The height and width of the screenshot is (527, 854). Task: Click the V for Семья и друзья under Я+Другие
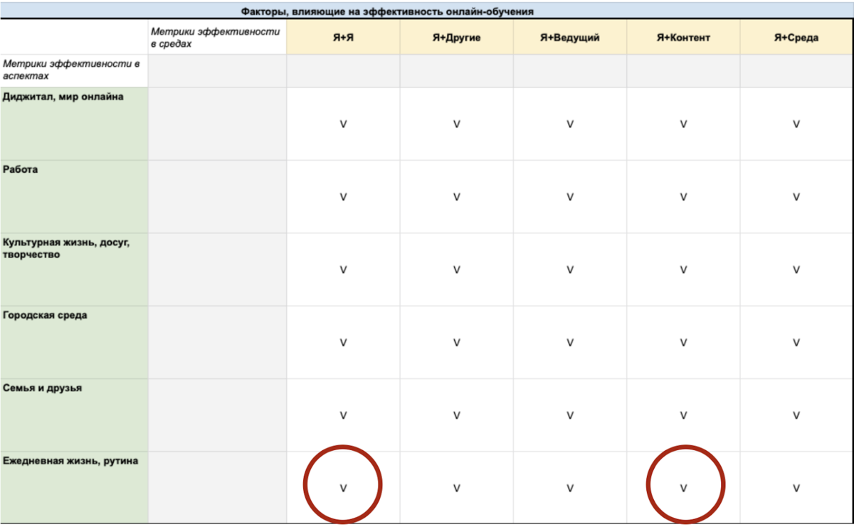click(x=456, y=415)
